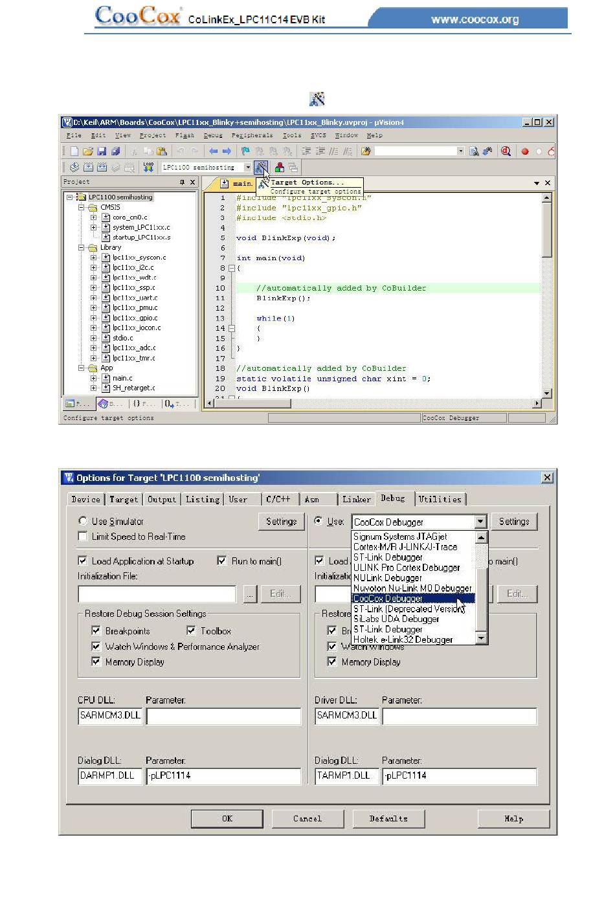Click the Cancel button
The height and width of the screenshot is (912, 615).
[307, 819]
